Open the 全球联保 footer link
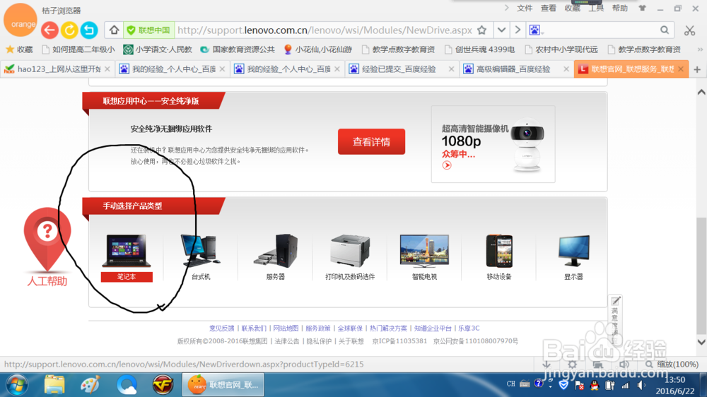This screenshot has height=397, width=707. click(x=350, y=328)
